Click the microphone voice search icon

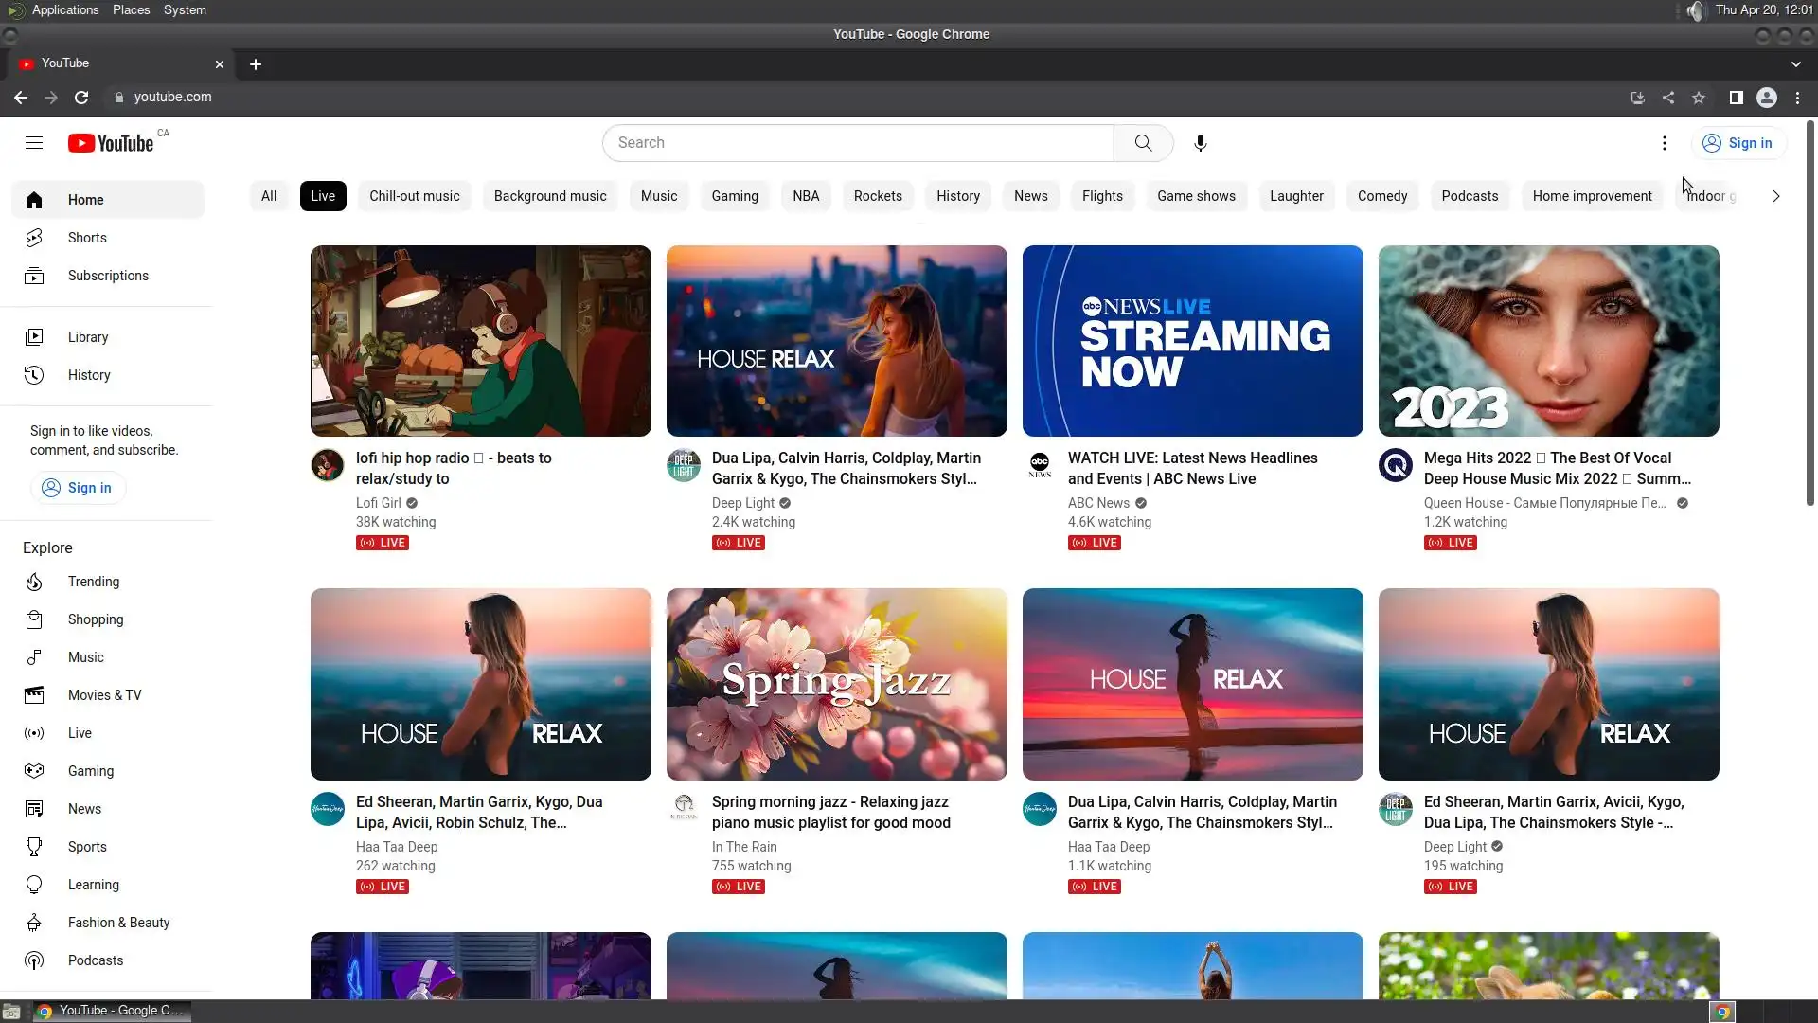[1200, 143]
